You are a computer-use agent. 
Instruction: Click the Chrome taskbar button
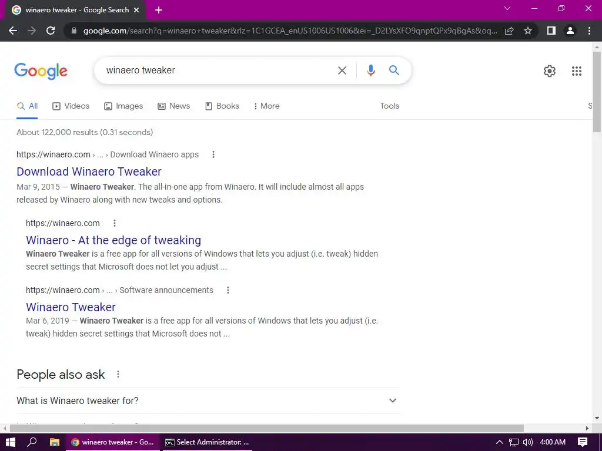[112, 442]
